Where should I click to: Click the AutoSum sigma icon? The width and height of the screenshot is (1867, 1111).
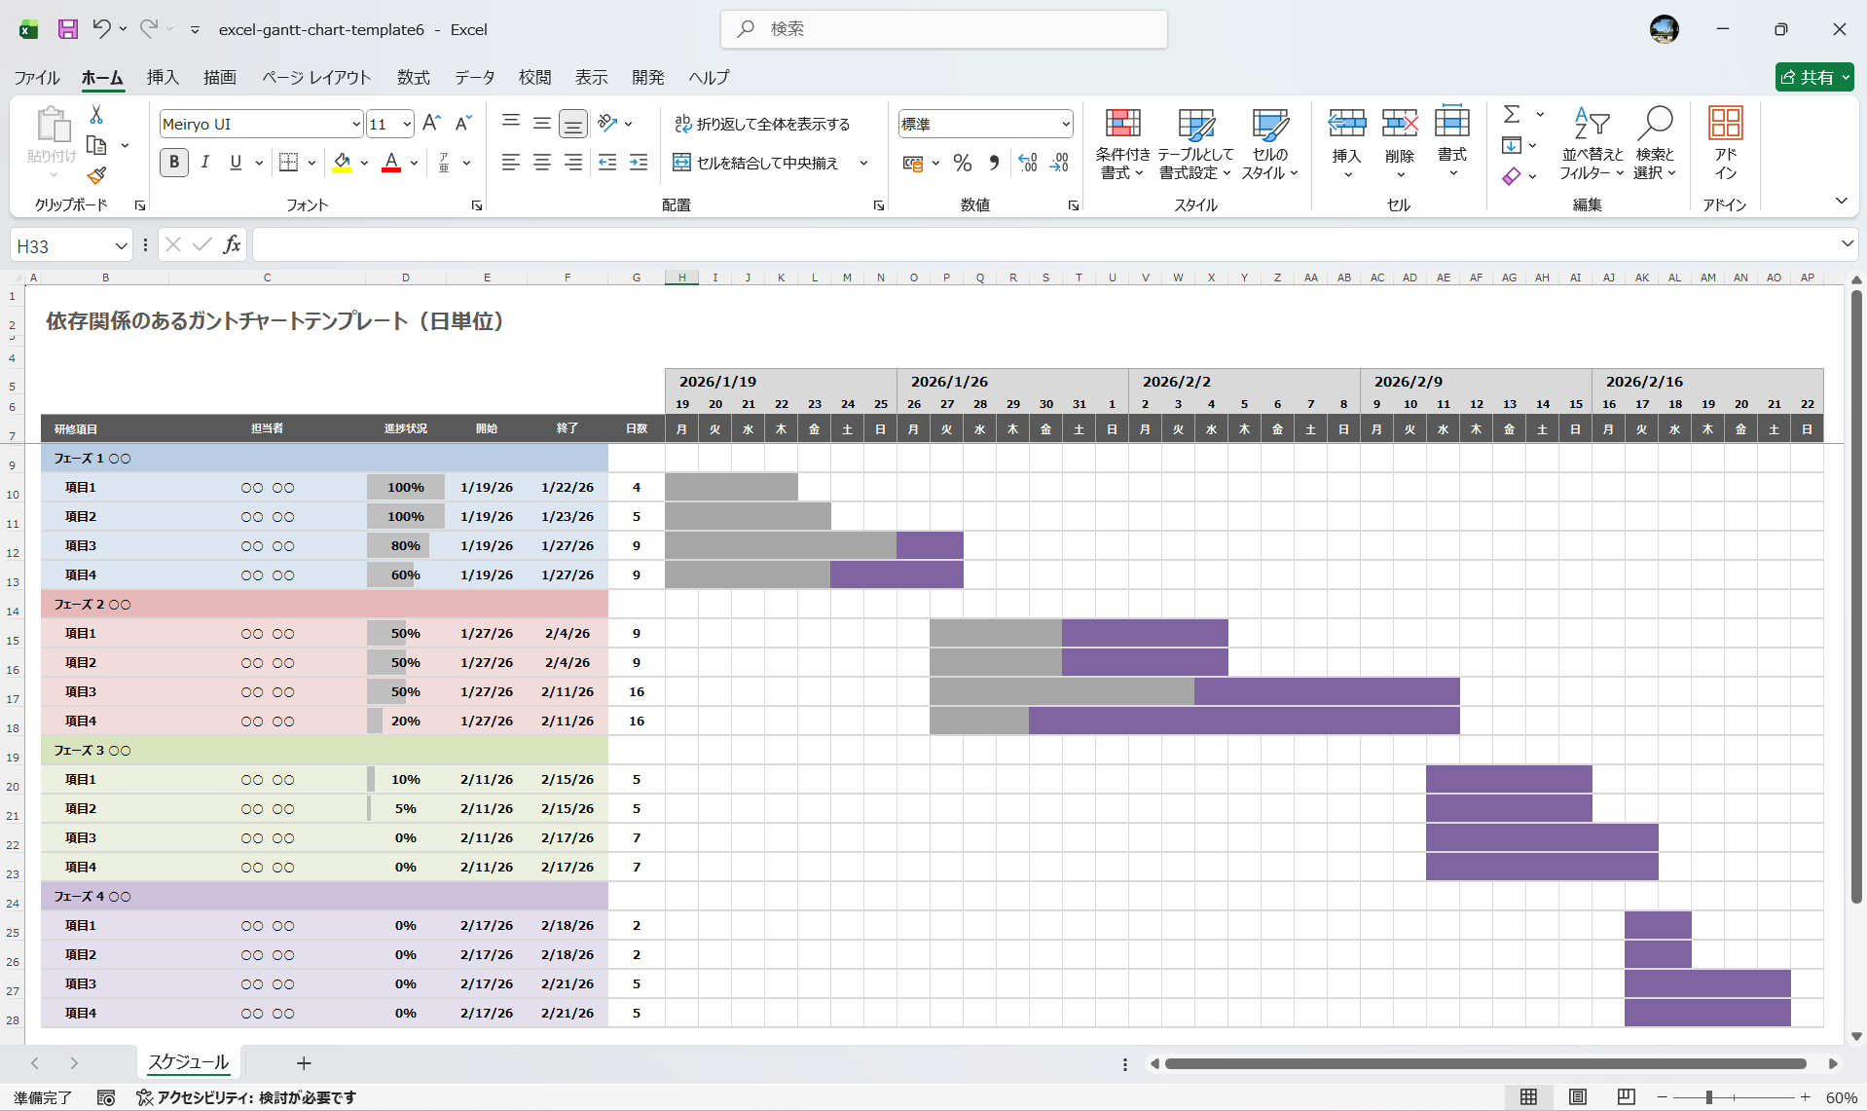[1512, 115]
